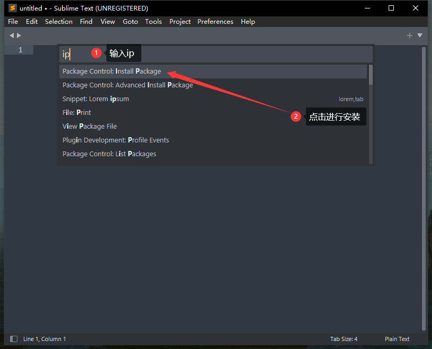Open the Preferences menu

[x=215, y=22]
